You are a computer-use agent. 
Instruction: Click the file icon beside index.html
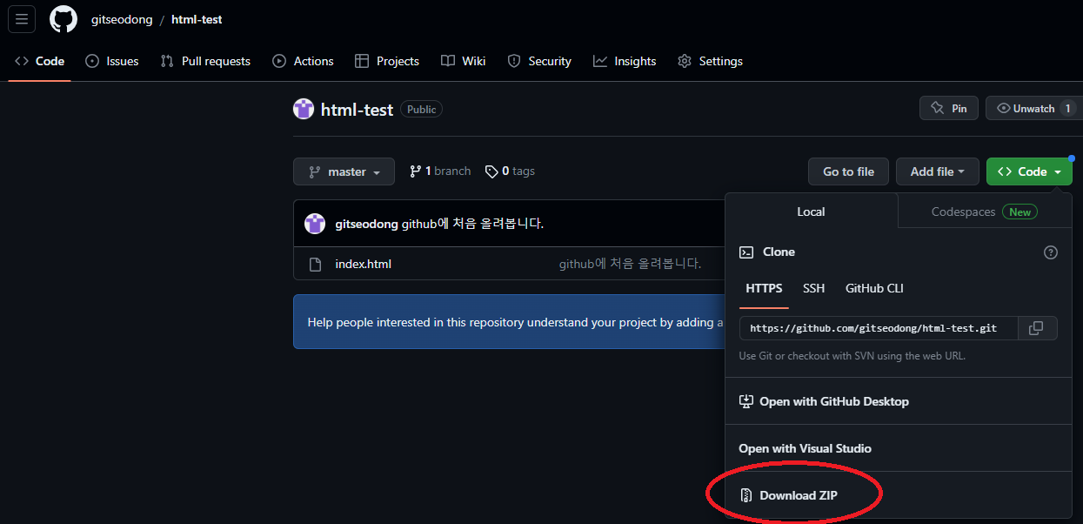tap(315, 264)
